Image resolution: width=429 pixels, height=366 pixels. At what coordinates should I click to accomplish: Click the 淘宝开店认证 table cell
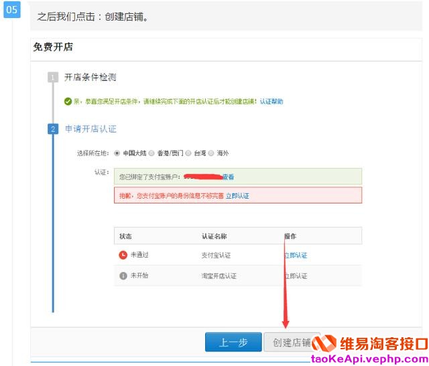tap(219, 276)
